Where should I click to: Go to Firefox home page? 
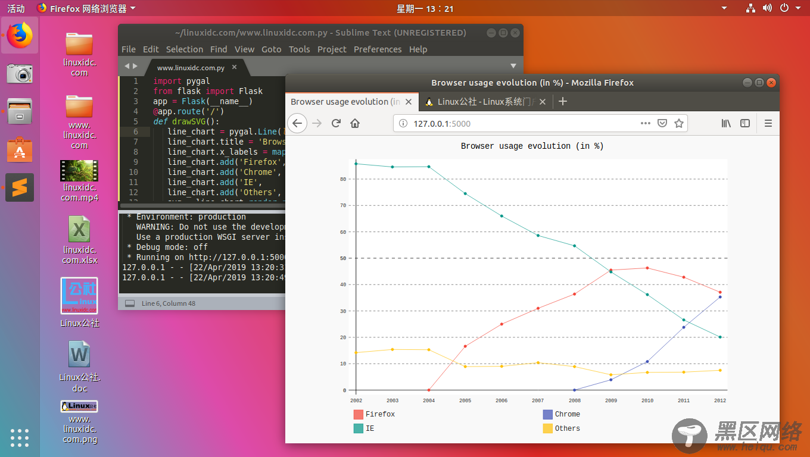[x=355, y=123]
